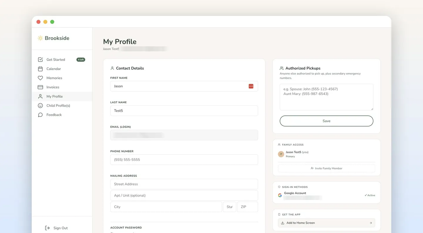Image resolution: width=423 pixels, height=233 pixels.
Task: Click the 'ACCOUNT PASSWORD' section label
Action: click(126, 228)
